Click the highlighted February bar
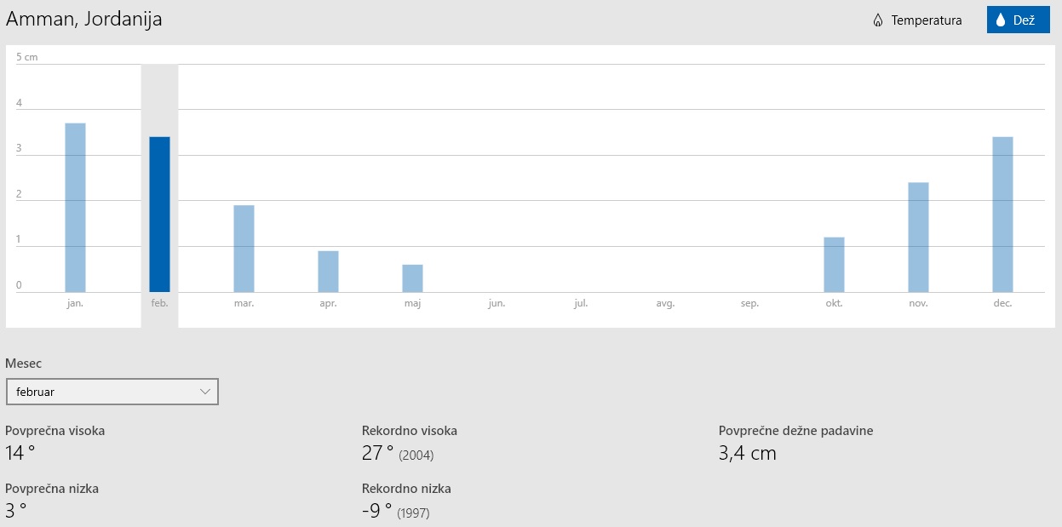Image resolution: width=1062 pixels, height=527 pixels. [x=159, y=215]
